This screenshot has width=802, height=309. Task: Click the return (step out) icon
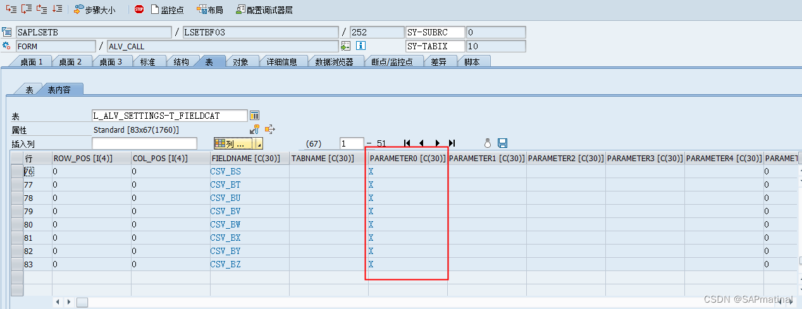coord(42,9)
